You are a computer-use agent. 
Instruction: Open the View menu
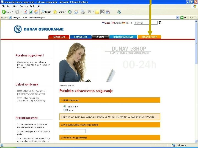[x=15, y=6]
